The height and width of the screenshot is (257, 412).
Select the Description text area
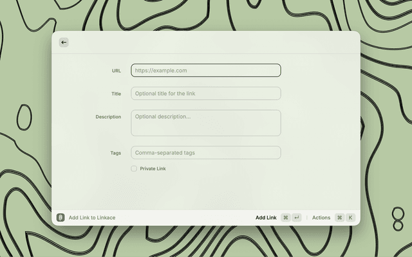click(x=206, y=123)
